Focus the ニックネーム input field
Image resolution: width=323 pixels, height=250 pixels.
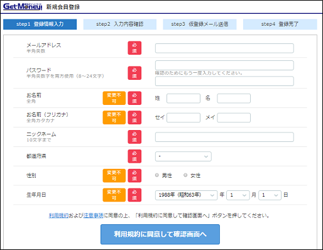[224, 137]
